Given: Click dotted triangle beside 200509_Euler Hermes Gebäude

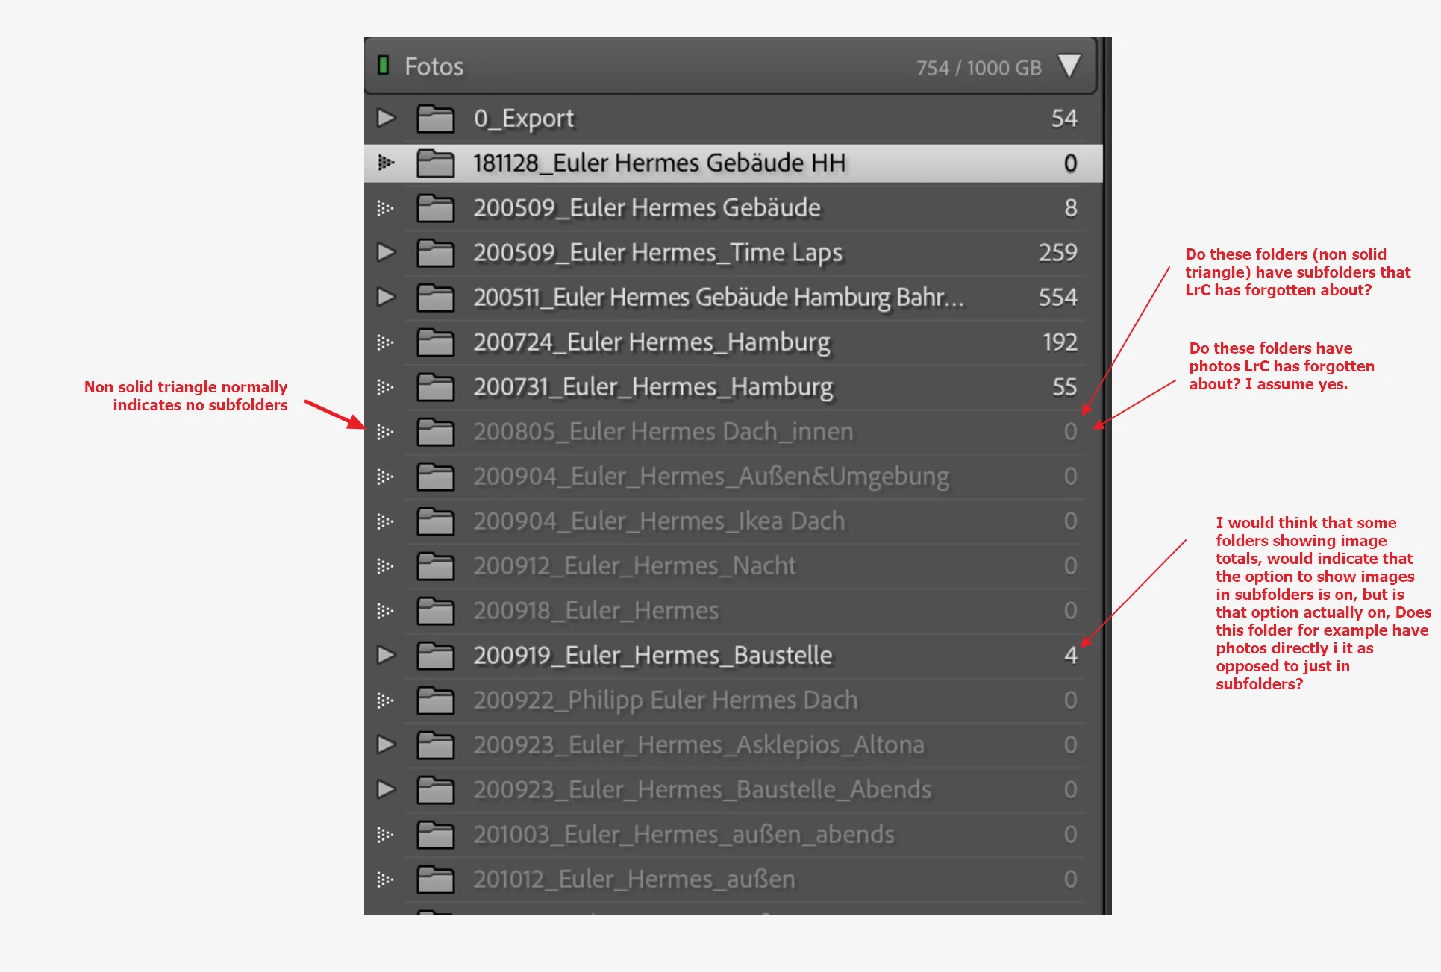Looking at the screenshot, I should (x=385, y=207).
